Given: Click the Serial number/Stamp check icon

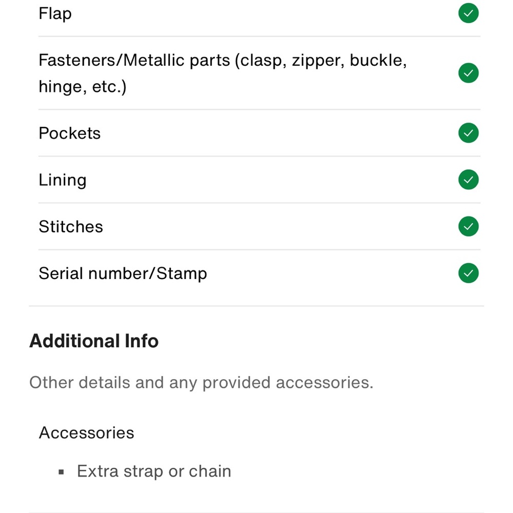Looking at the screenshot, I should (x=468, y=273).
